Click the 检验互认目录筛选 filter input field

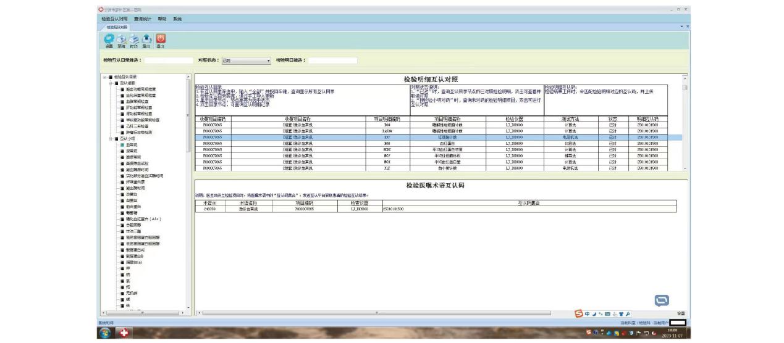(x=168, y=60)
